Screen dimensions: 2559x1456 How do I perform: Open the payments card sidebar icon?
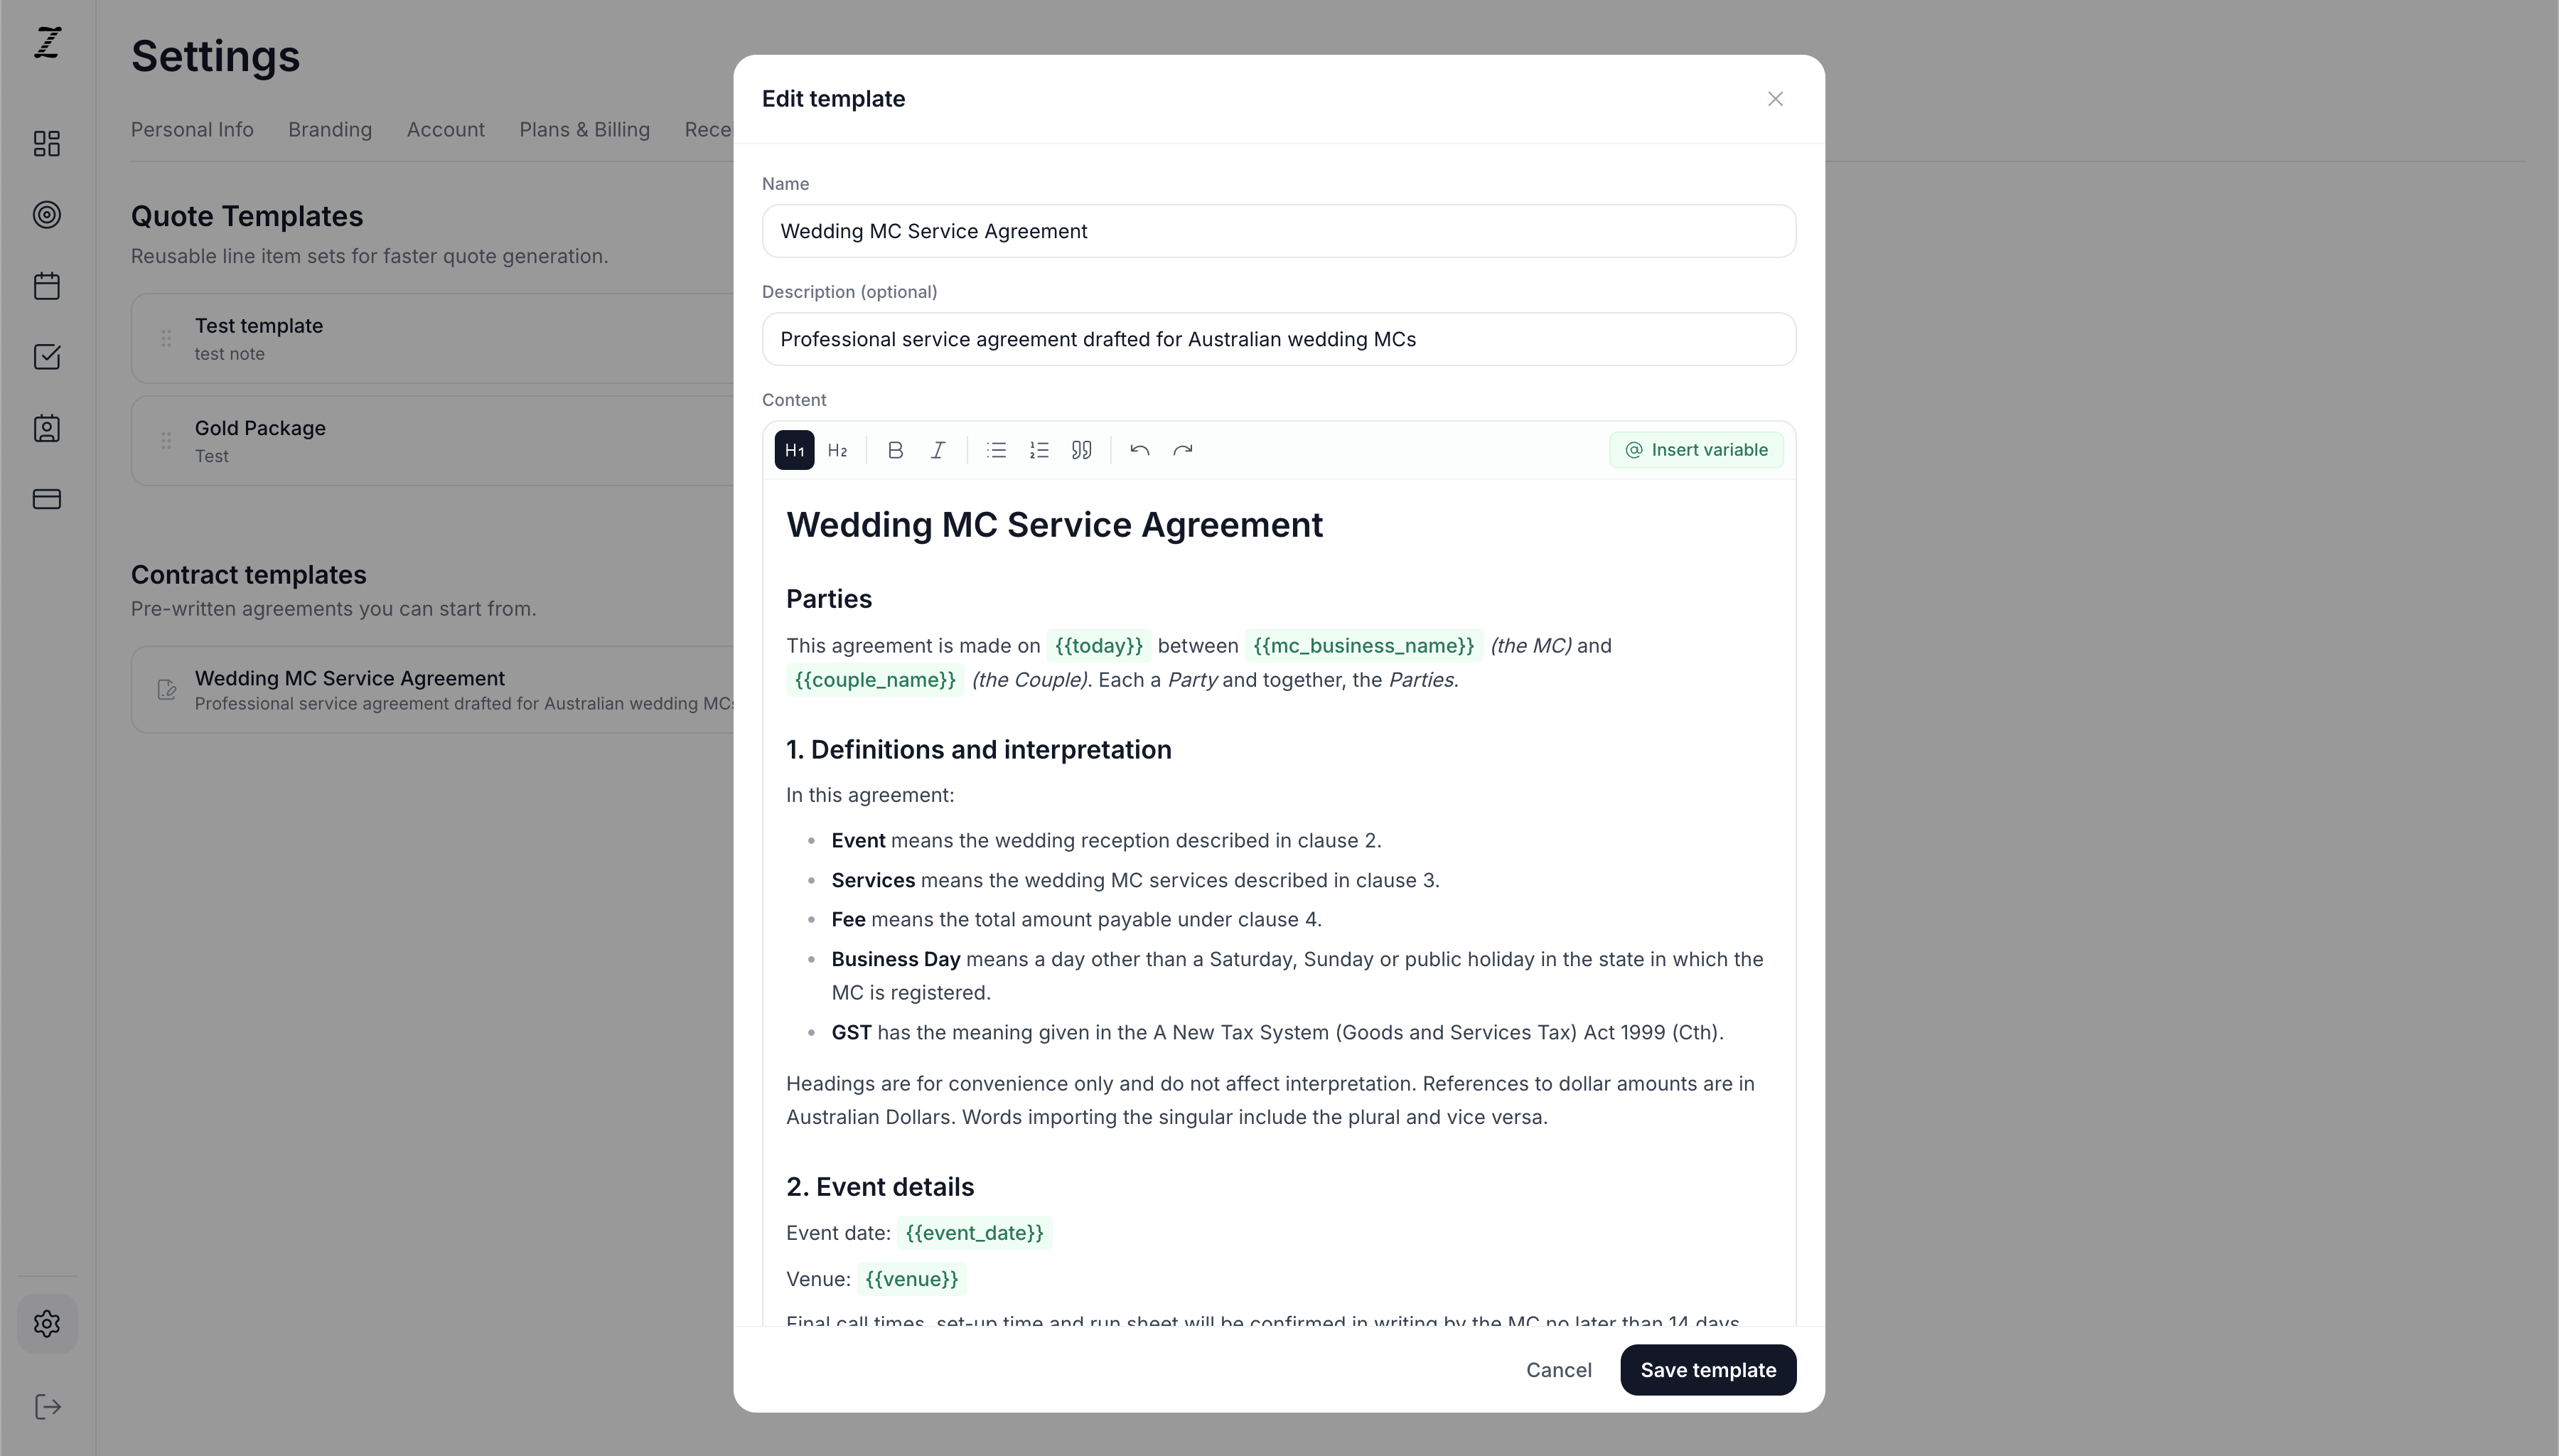[47, 499]
